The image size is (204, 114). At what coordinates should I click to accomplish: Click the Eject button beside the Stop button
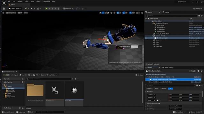coord(55,9)
